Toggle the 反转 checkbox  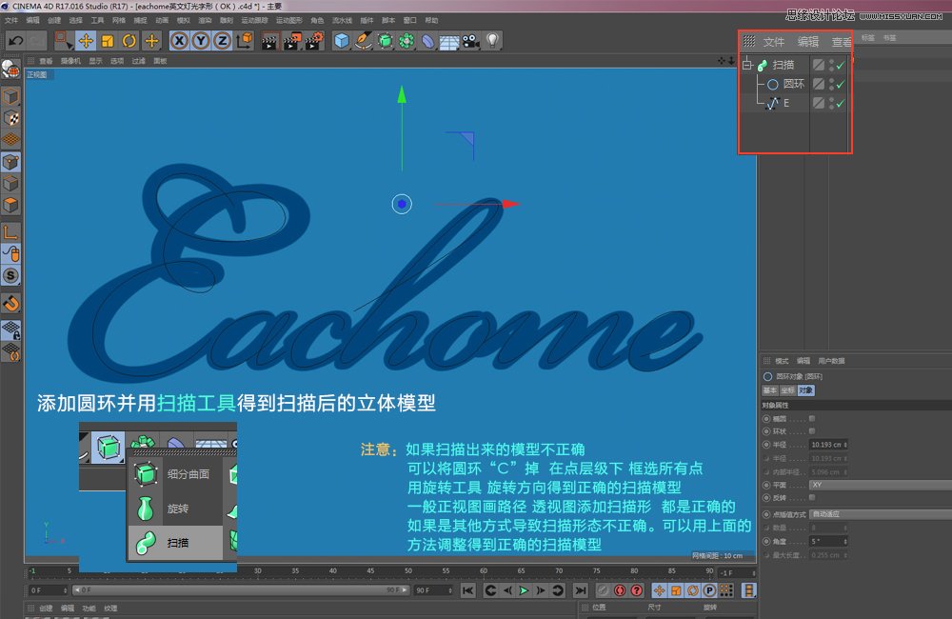(x=811, y=497)
